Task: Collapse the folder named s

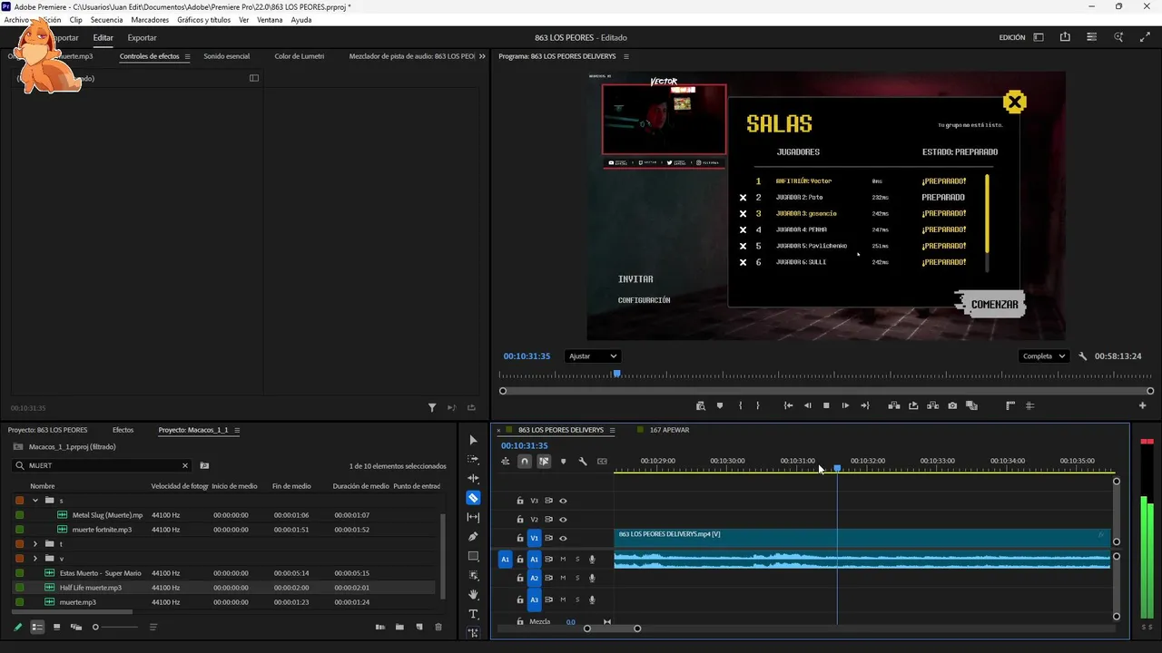Action: [35, 501]
